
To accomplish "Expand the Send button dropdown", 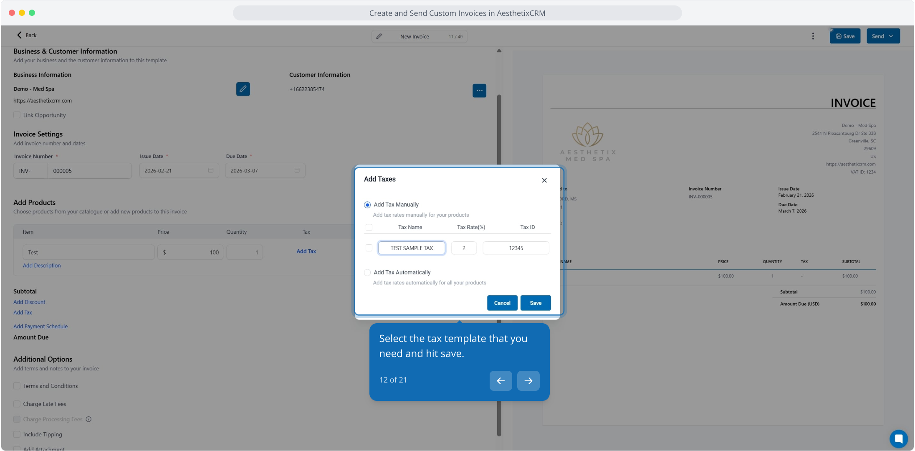I will pos(891,36).
